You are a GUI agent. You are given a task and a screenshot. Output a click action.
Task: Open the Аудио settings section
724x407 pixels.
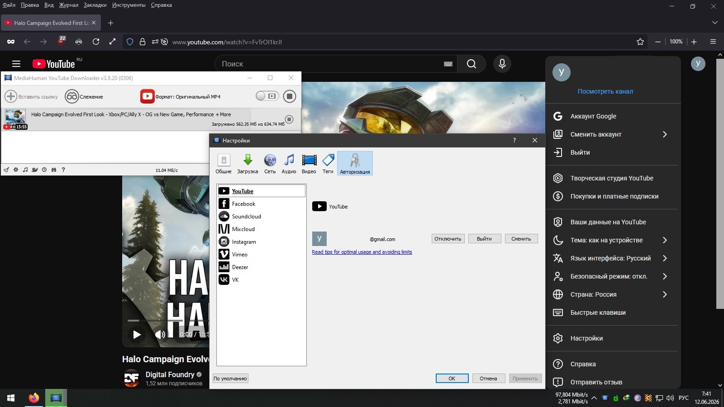[289, 163]
